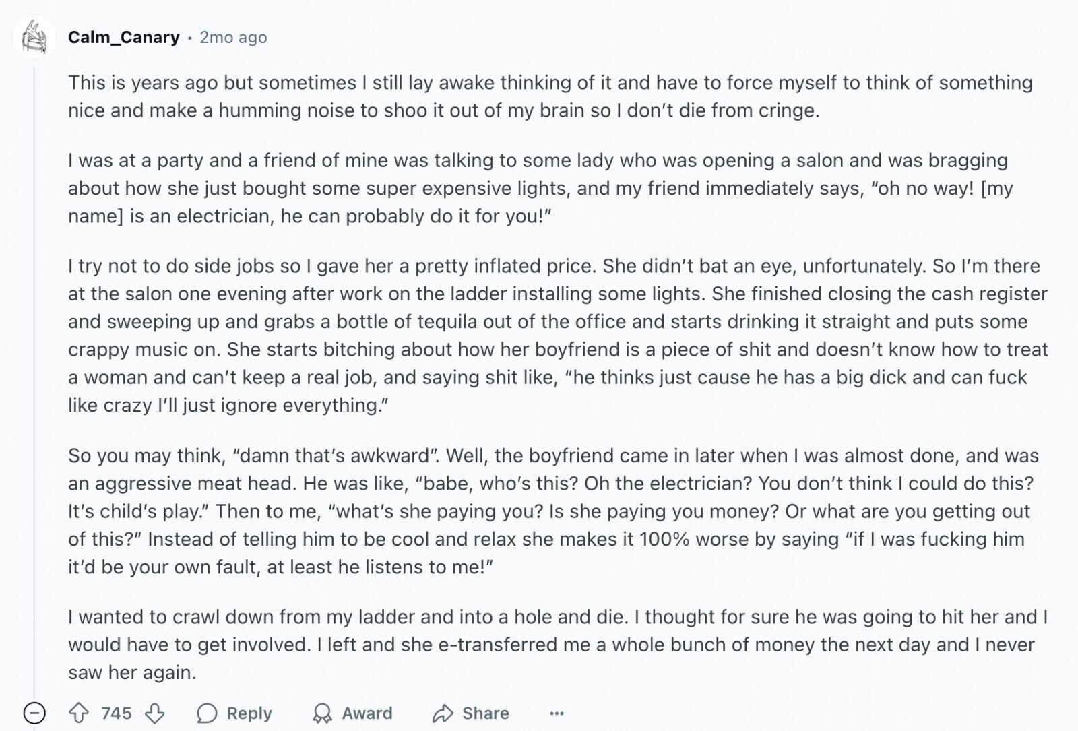Open the three-dot more options menu
The image size is (1078, 731).
pyautogui.click(x=557, y=713)
